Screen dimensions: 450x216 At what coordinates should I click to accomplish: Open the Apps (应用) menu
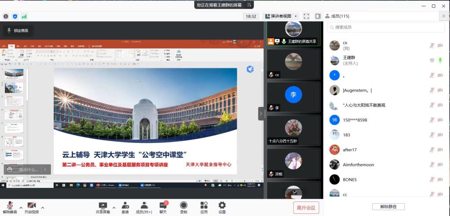tap(204, 207)
